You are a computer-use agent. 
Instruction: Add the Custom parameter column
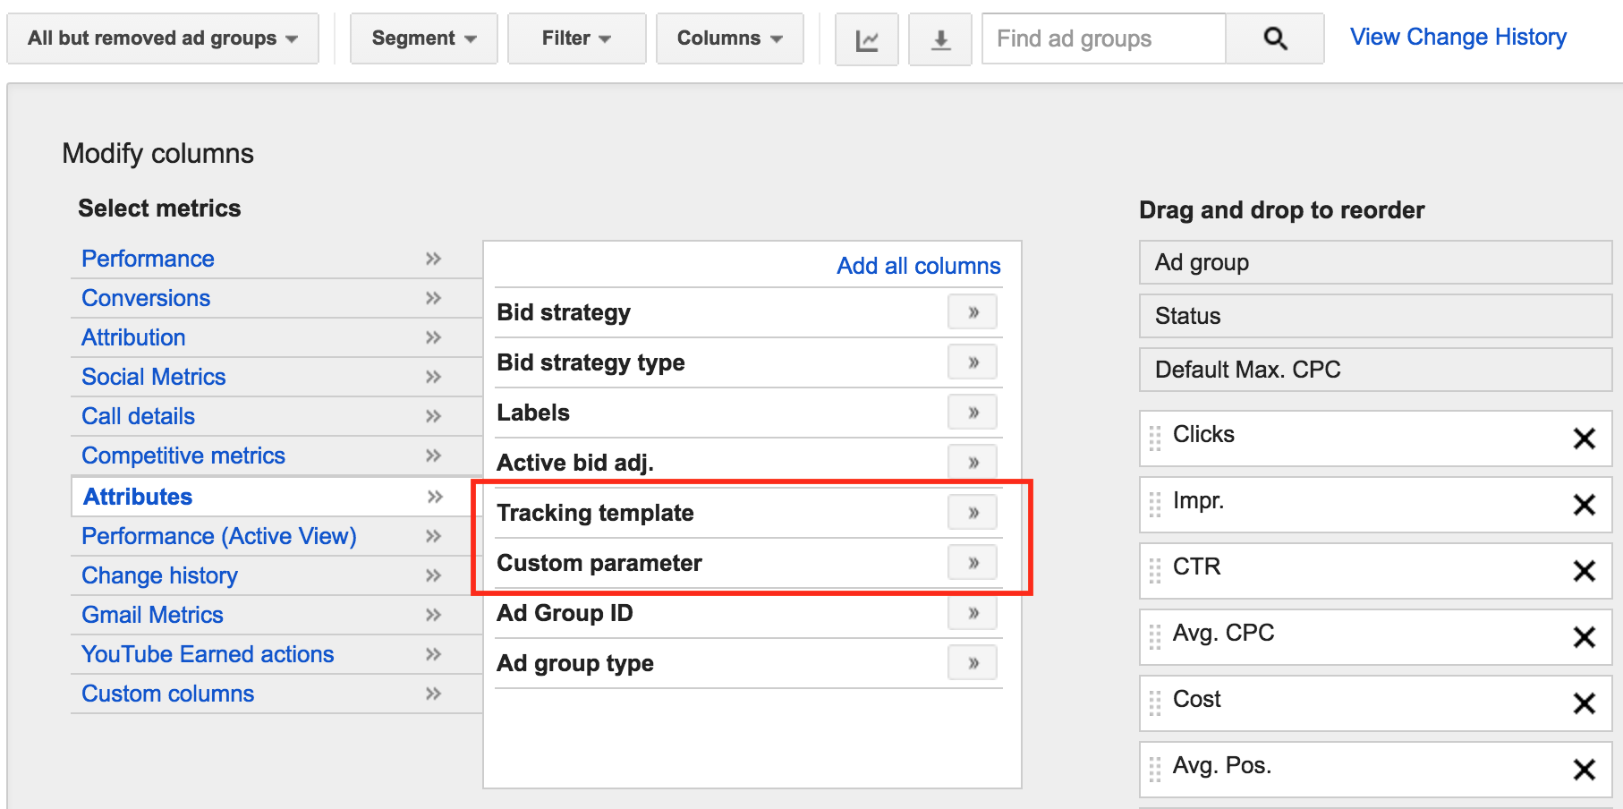click(973, 563)
